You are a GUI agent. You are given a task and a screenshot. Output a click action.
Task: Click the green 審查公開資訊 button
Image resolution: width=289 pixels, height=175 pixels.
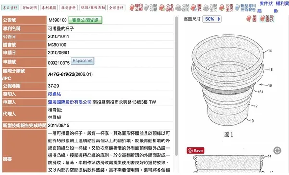[85, 20]
